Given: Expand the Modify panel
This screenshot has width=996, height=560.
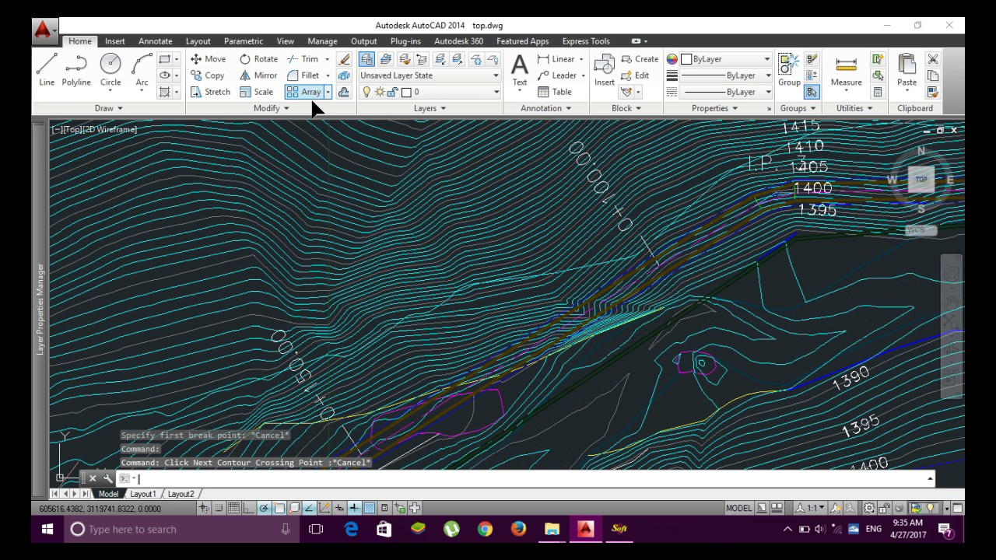Looking at the screenshot, I should click(271, 108).
